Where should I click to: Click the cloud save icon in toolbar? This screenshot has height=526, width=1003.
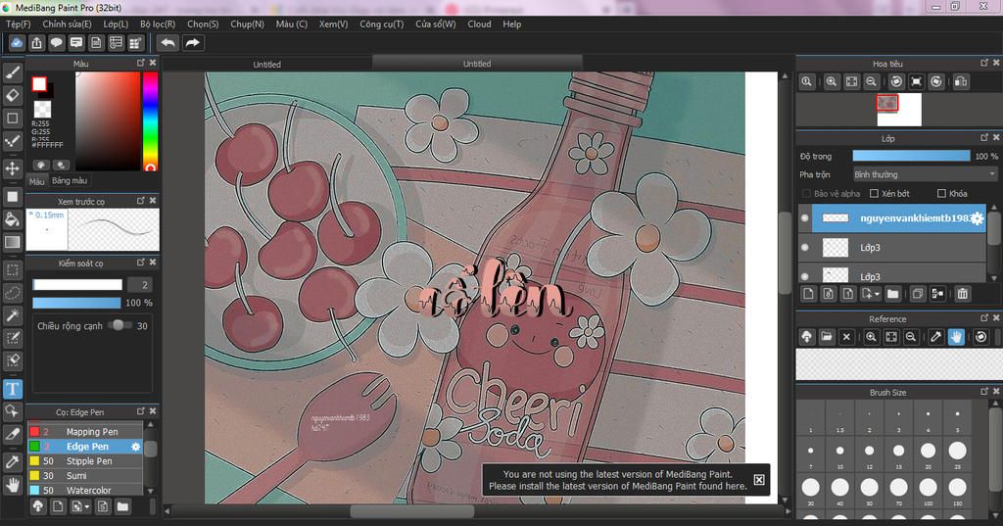(x=17, y=43)
